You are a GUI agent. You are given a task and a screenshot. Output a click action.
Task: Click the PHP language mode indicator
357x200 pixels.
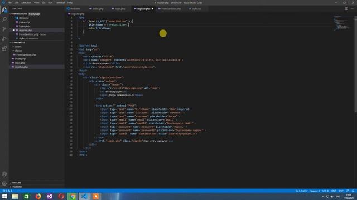pos(341,191)
